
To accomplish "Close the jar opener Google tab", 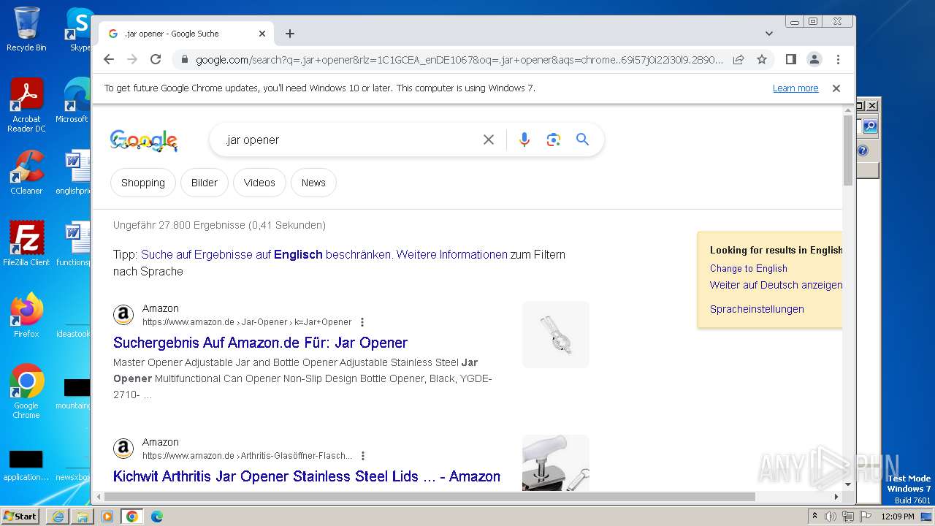I will click(x=262, y=34).
